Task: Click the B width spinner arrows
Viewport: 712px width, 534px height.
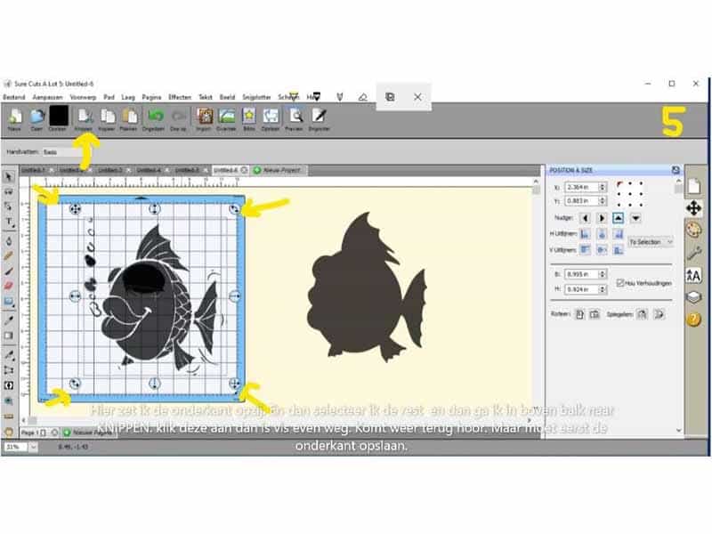Action: pos(603,274)
